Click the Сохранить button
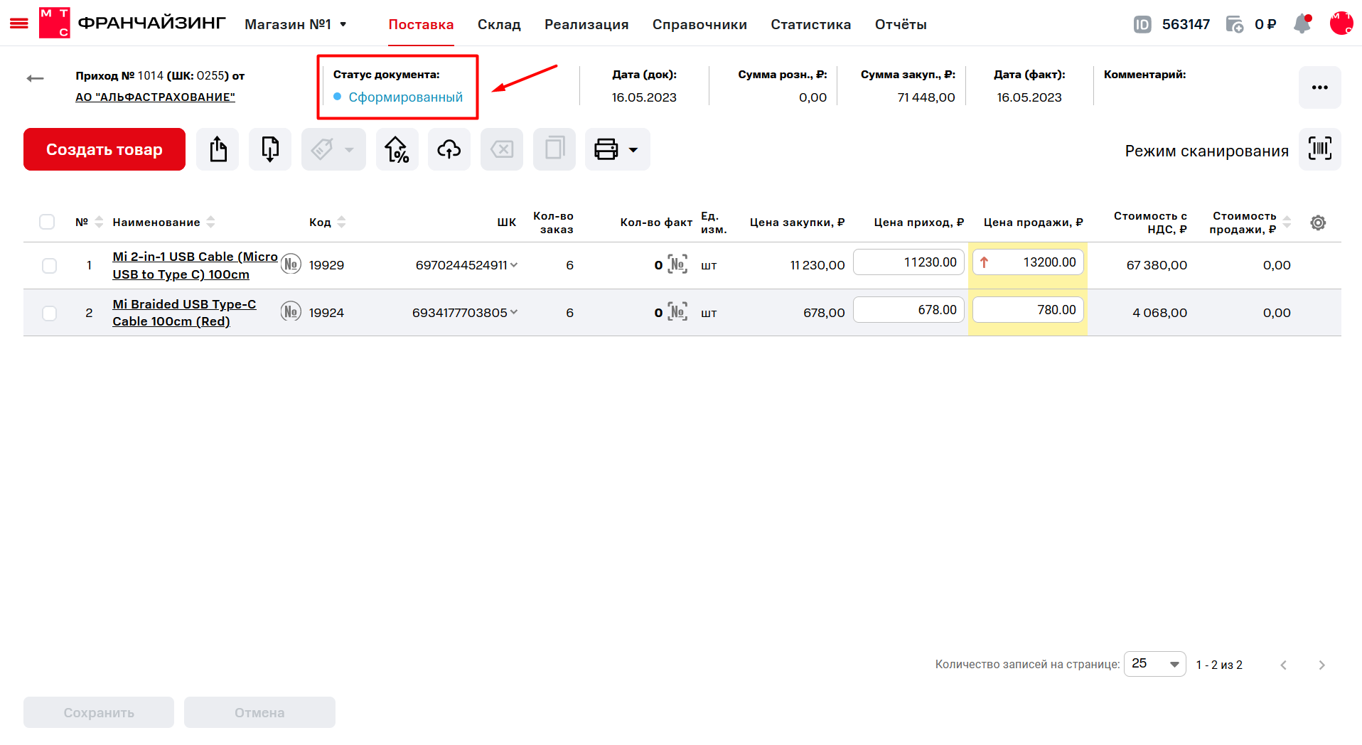 99,712
